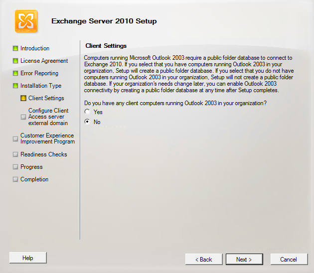This screenshot has width=314, height=273.
Task: Click the gray square beside Customer Experience Improvement
Action: point(15,138)
